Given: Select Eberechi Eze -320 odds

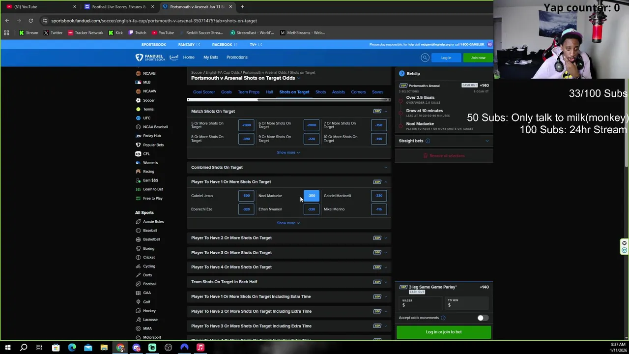Looking at the screenshot, I should [x=246, y=209].
